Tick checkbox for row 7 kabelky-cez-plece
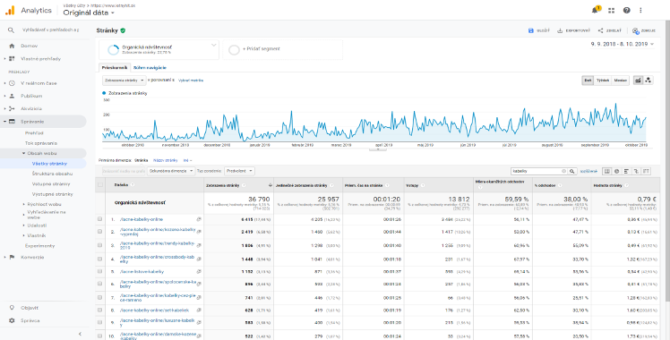 pyautogui.click(x=100, y=297)
